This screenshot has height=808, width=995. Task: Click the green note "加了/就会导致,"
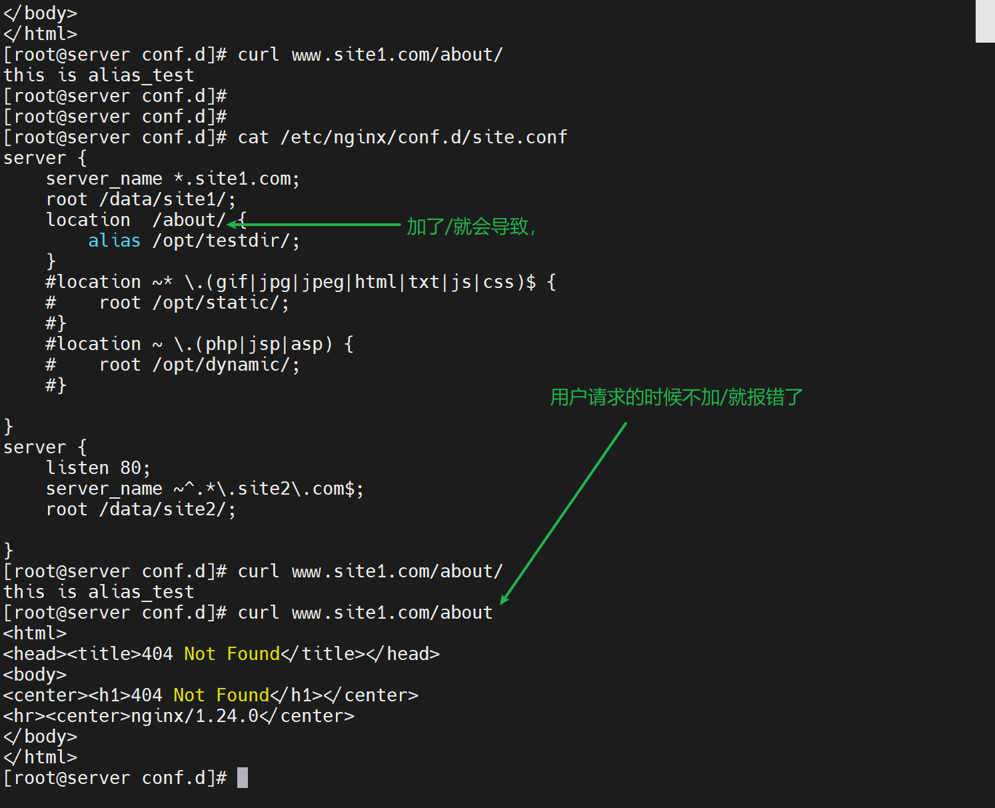click(471, 227)
